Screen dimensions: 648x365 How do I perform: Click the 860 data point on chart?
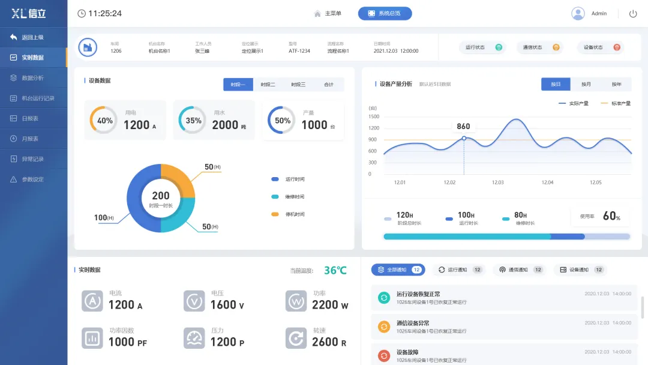click(464, 138)
